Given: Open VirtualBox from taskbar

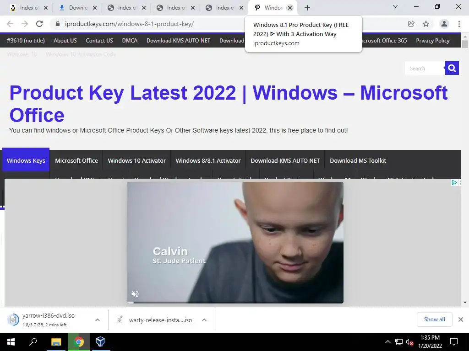Looking at the screenshot, I should (x=100, y=342).
